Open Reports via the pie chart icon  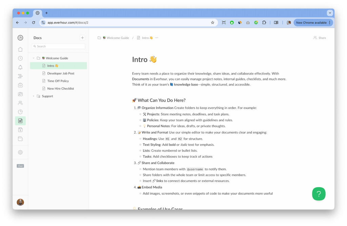tap(20, 112)
